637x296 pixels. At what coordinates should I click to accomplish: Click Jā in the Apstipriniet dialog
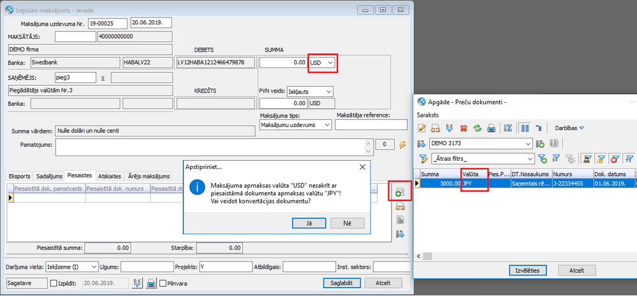309,223
